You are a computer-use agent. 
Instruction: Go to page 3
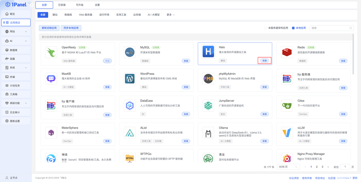[x=322, y=167]
